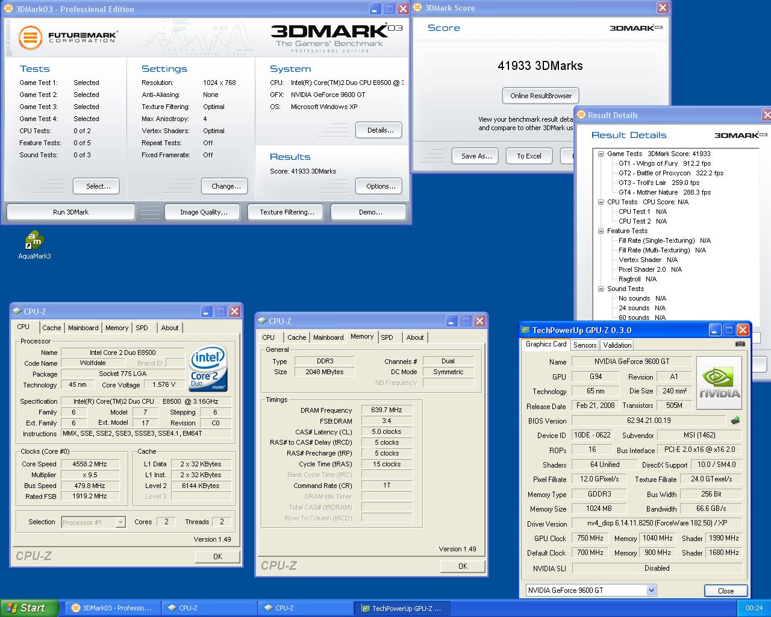Click the Change settings button
The width and height of the screenshot is (771, 617).
tap(226, 186)
